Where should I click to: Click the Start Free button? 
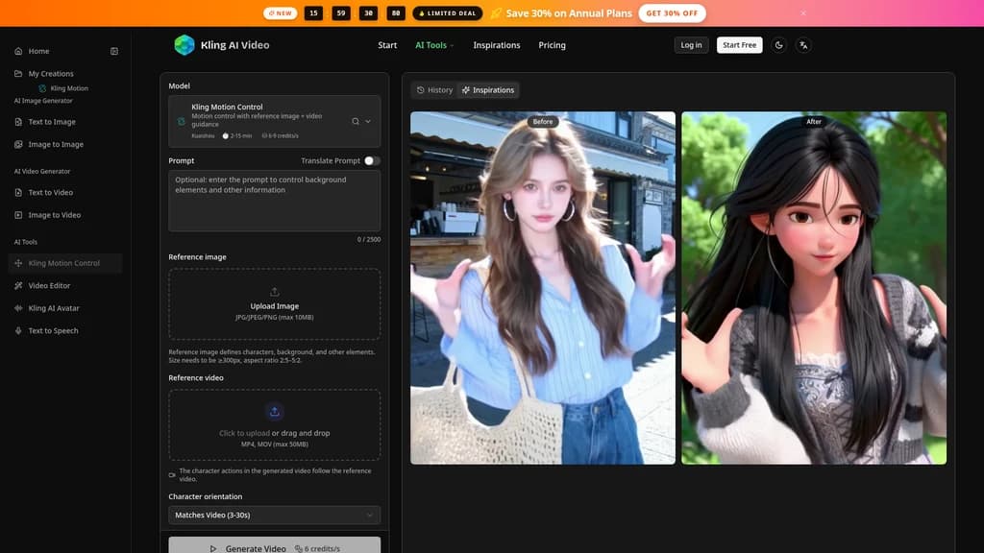pos(739,45)
